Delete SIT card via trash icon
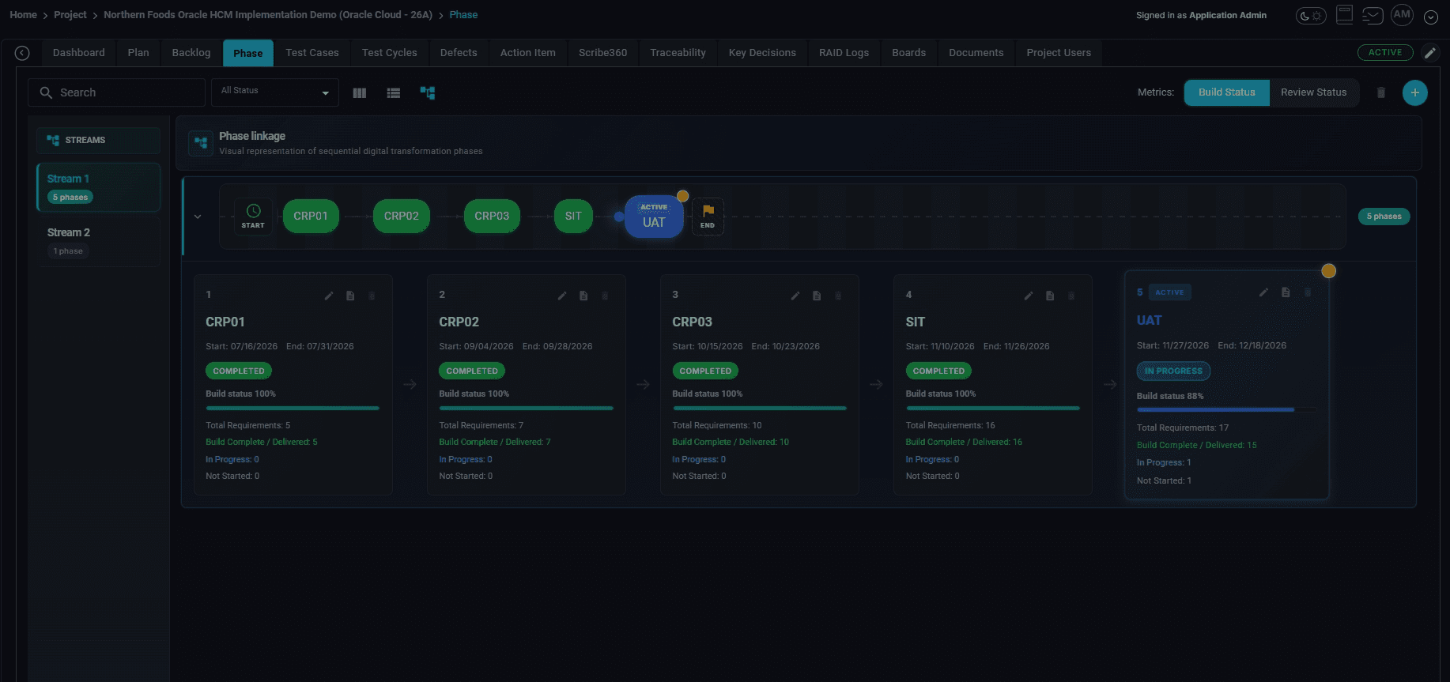Screen dimensions: 1450x682 [x=1071, y=296]
